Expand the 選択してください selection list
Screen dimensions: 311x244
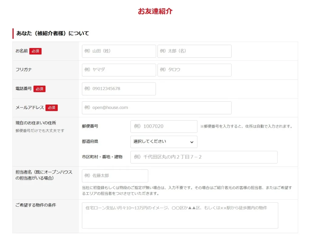click(x=158, y=142)
